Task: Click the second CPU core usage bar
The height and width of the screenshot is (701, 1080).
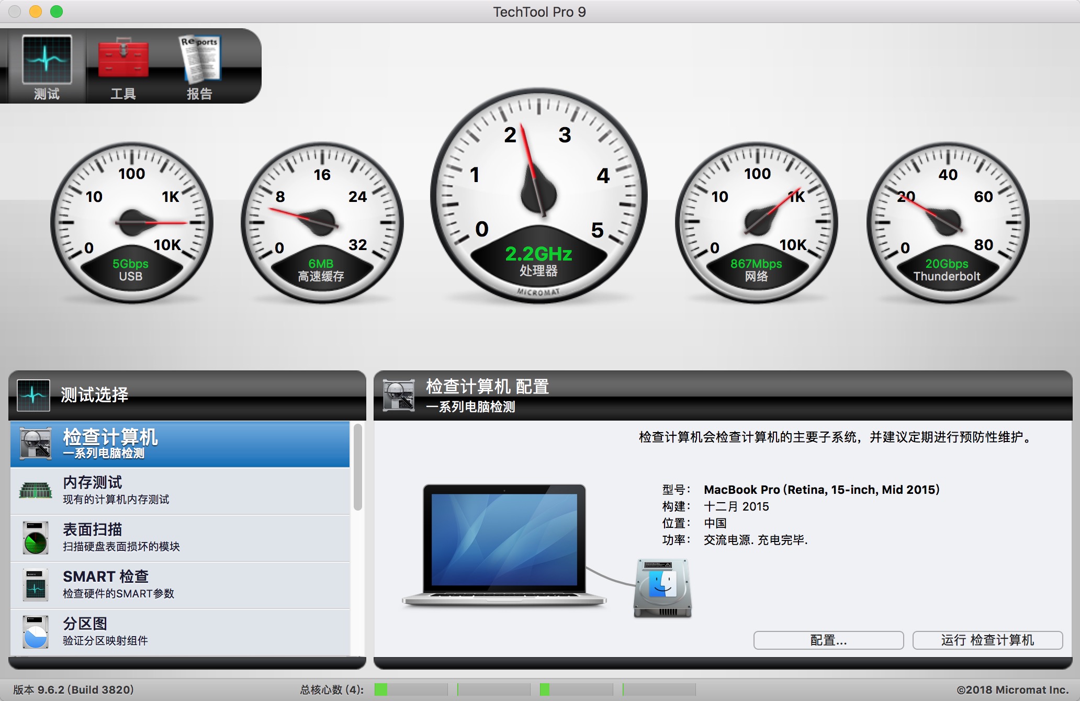Action: 493,689
